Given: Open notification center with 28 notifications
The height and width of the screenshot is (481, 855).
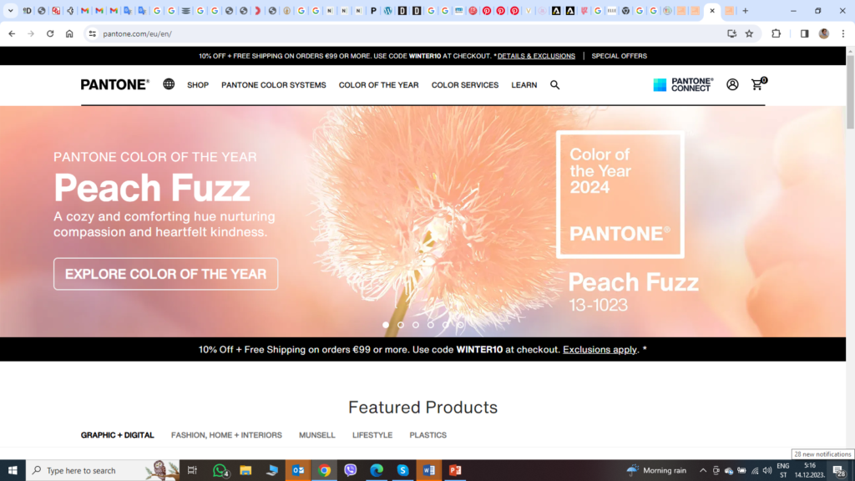Looking at the screenshot, I should point(838,471).
